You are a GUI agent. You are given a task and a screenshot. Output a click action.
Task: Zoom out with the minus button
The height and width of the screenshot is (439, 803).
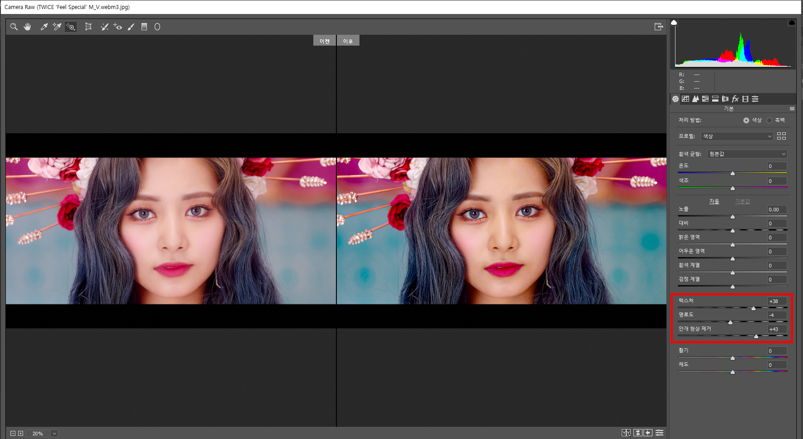[13, 433]
